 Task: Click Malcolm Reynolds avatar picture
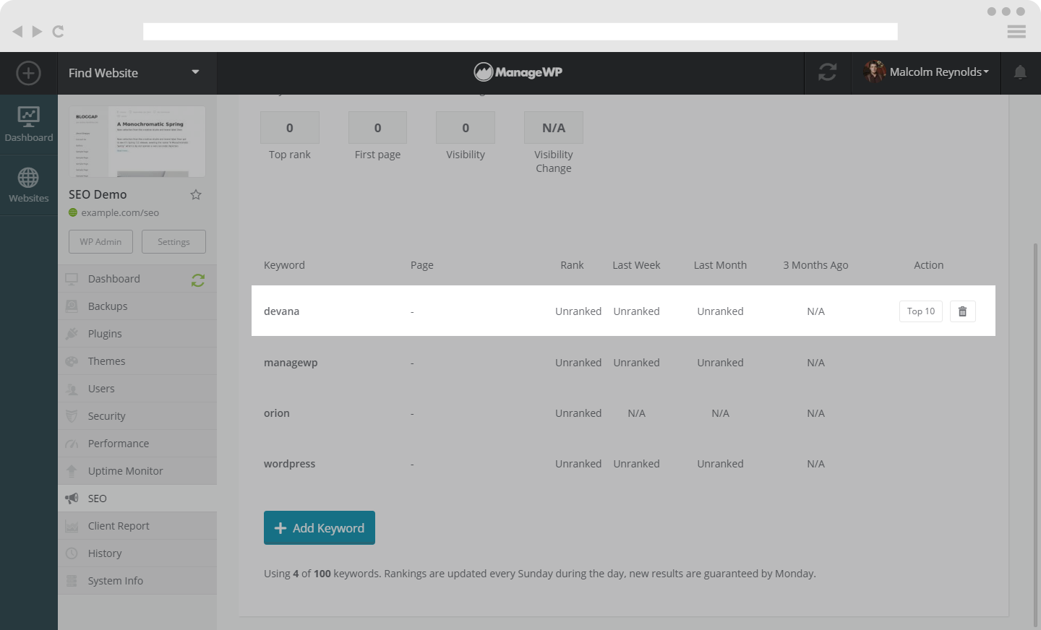point(875,72)
